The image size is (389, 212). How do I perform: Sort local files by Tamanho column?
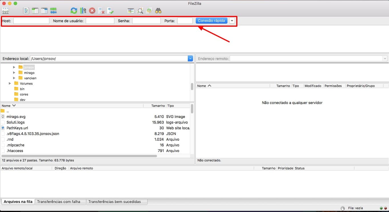[155, 105]
